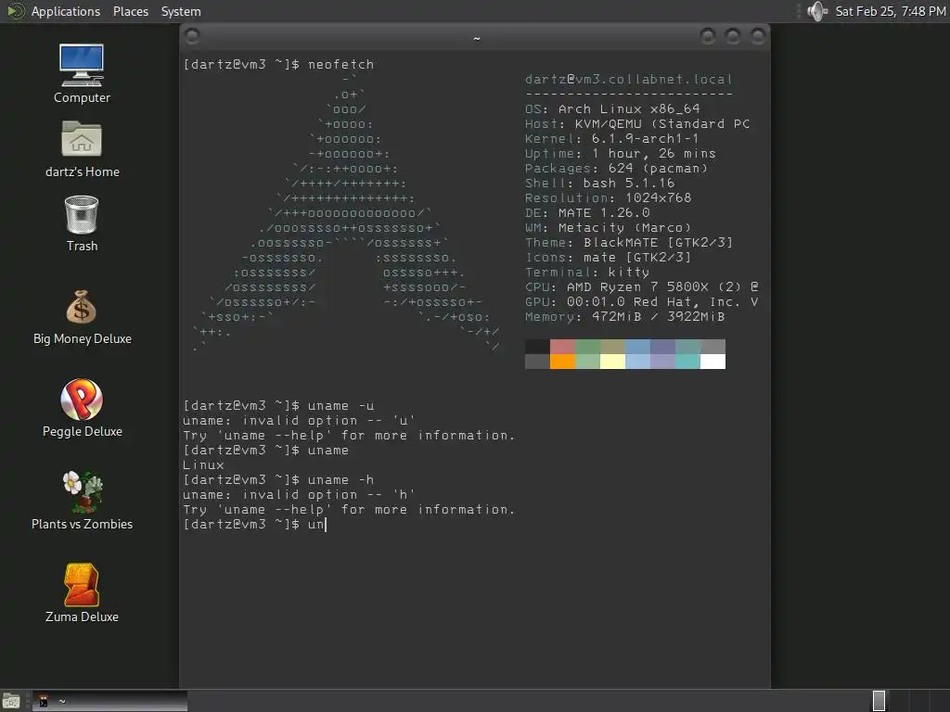Click the 'DE: MATE 1.26.0' line
950x712 pixels.
point(587,213)
